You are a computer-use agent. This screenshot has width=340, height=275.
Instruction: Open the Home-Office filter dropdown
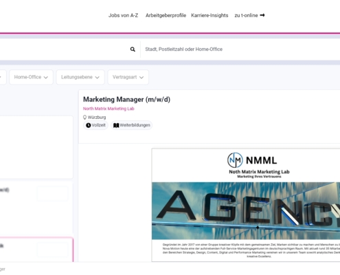coord(31,77)
